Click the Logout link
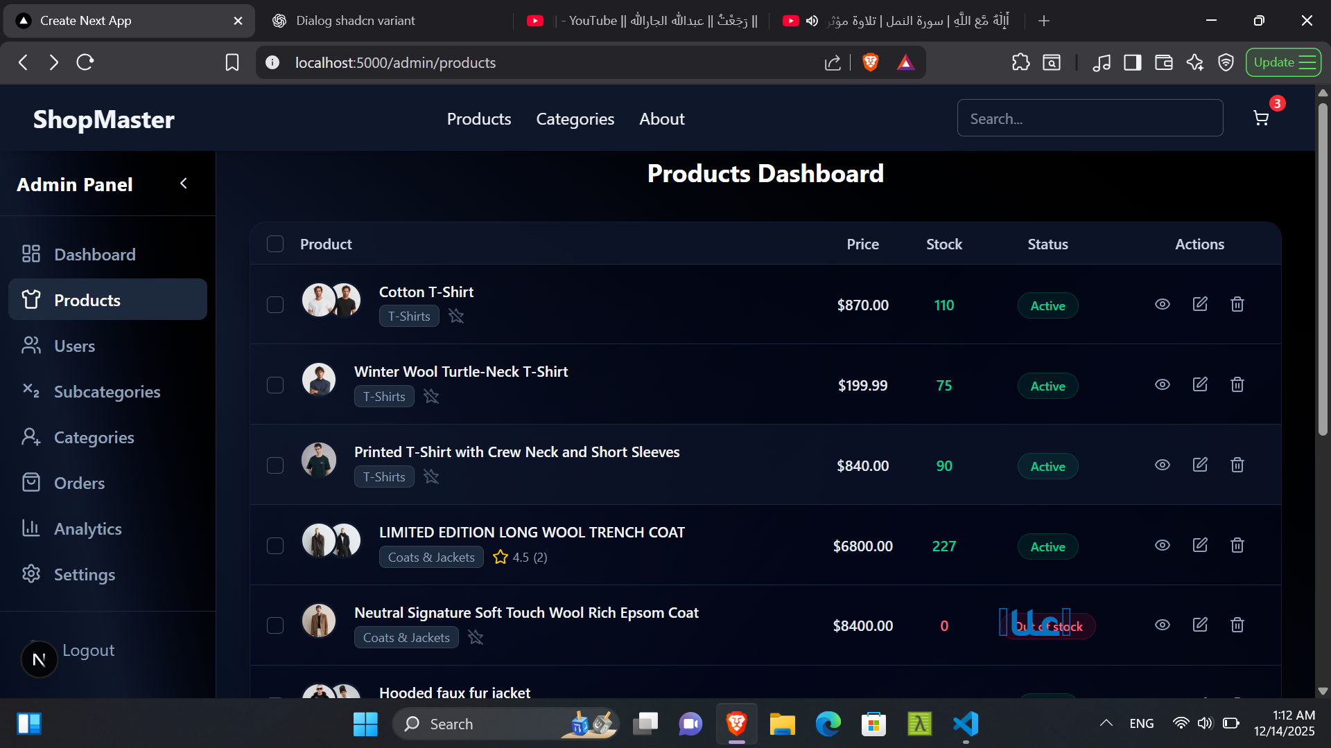Image resolution: width=1331 pixels, height=748 pixels. point(88,650)
